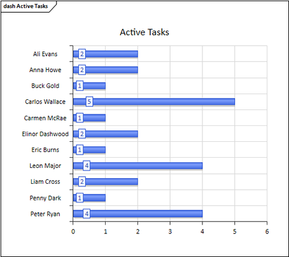Click the Peter Ryan value label 4

87,214
